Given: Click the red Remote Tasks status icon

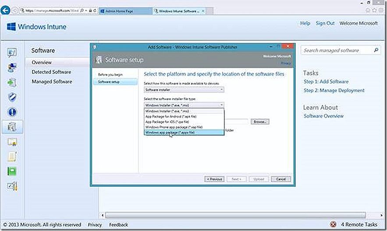Looking at the screenshot, I should pyautogui.click(x=333, y=224).
